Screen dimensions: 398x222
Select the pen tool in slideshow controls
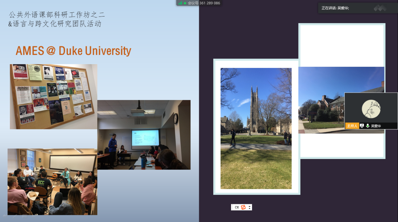[15, 216]
